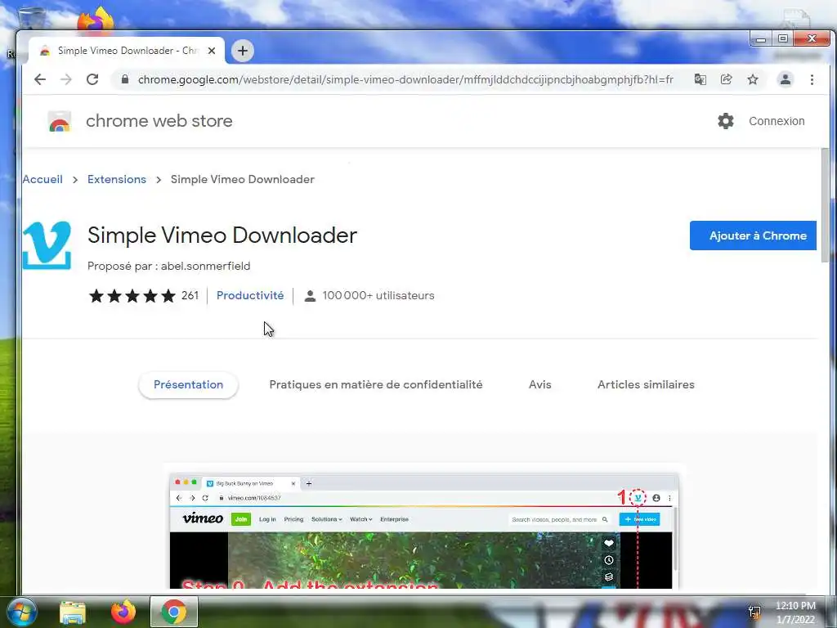Open the Firefox desktop shortcut icon
This screenshot has height=628, width=837.
[96, 20]
